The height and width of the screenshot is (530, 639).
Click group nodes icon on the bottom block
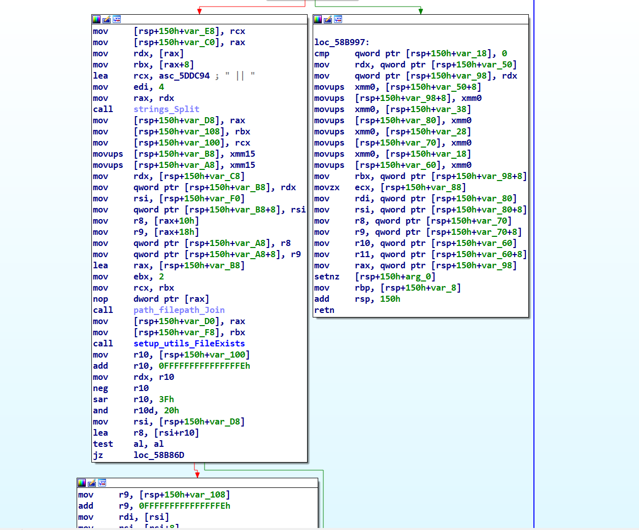point(102,483)
